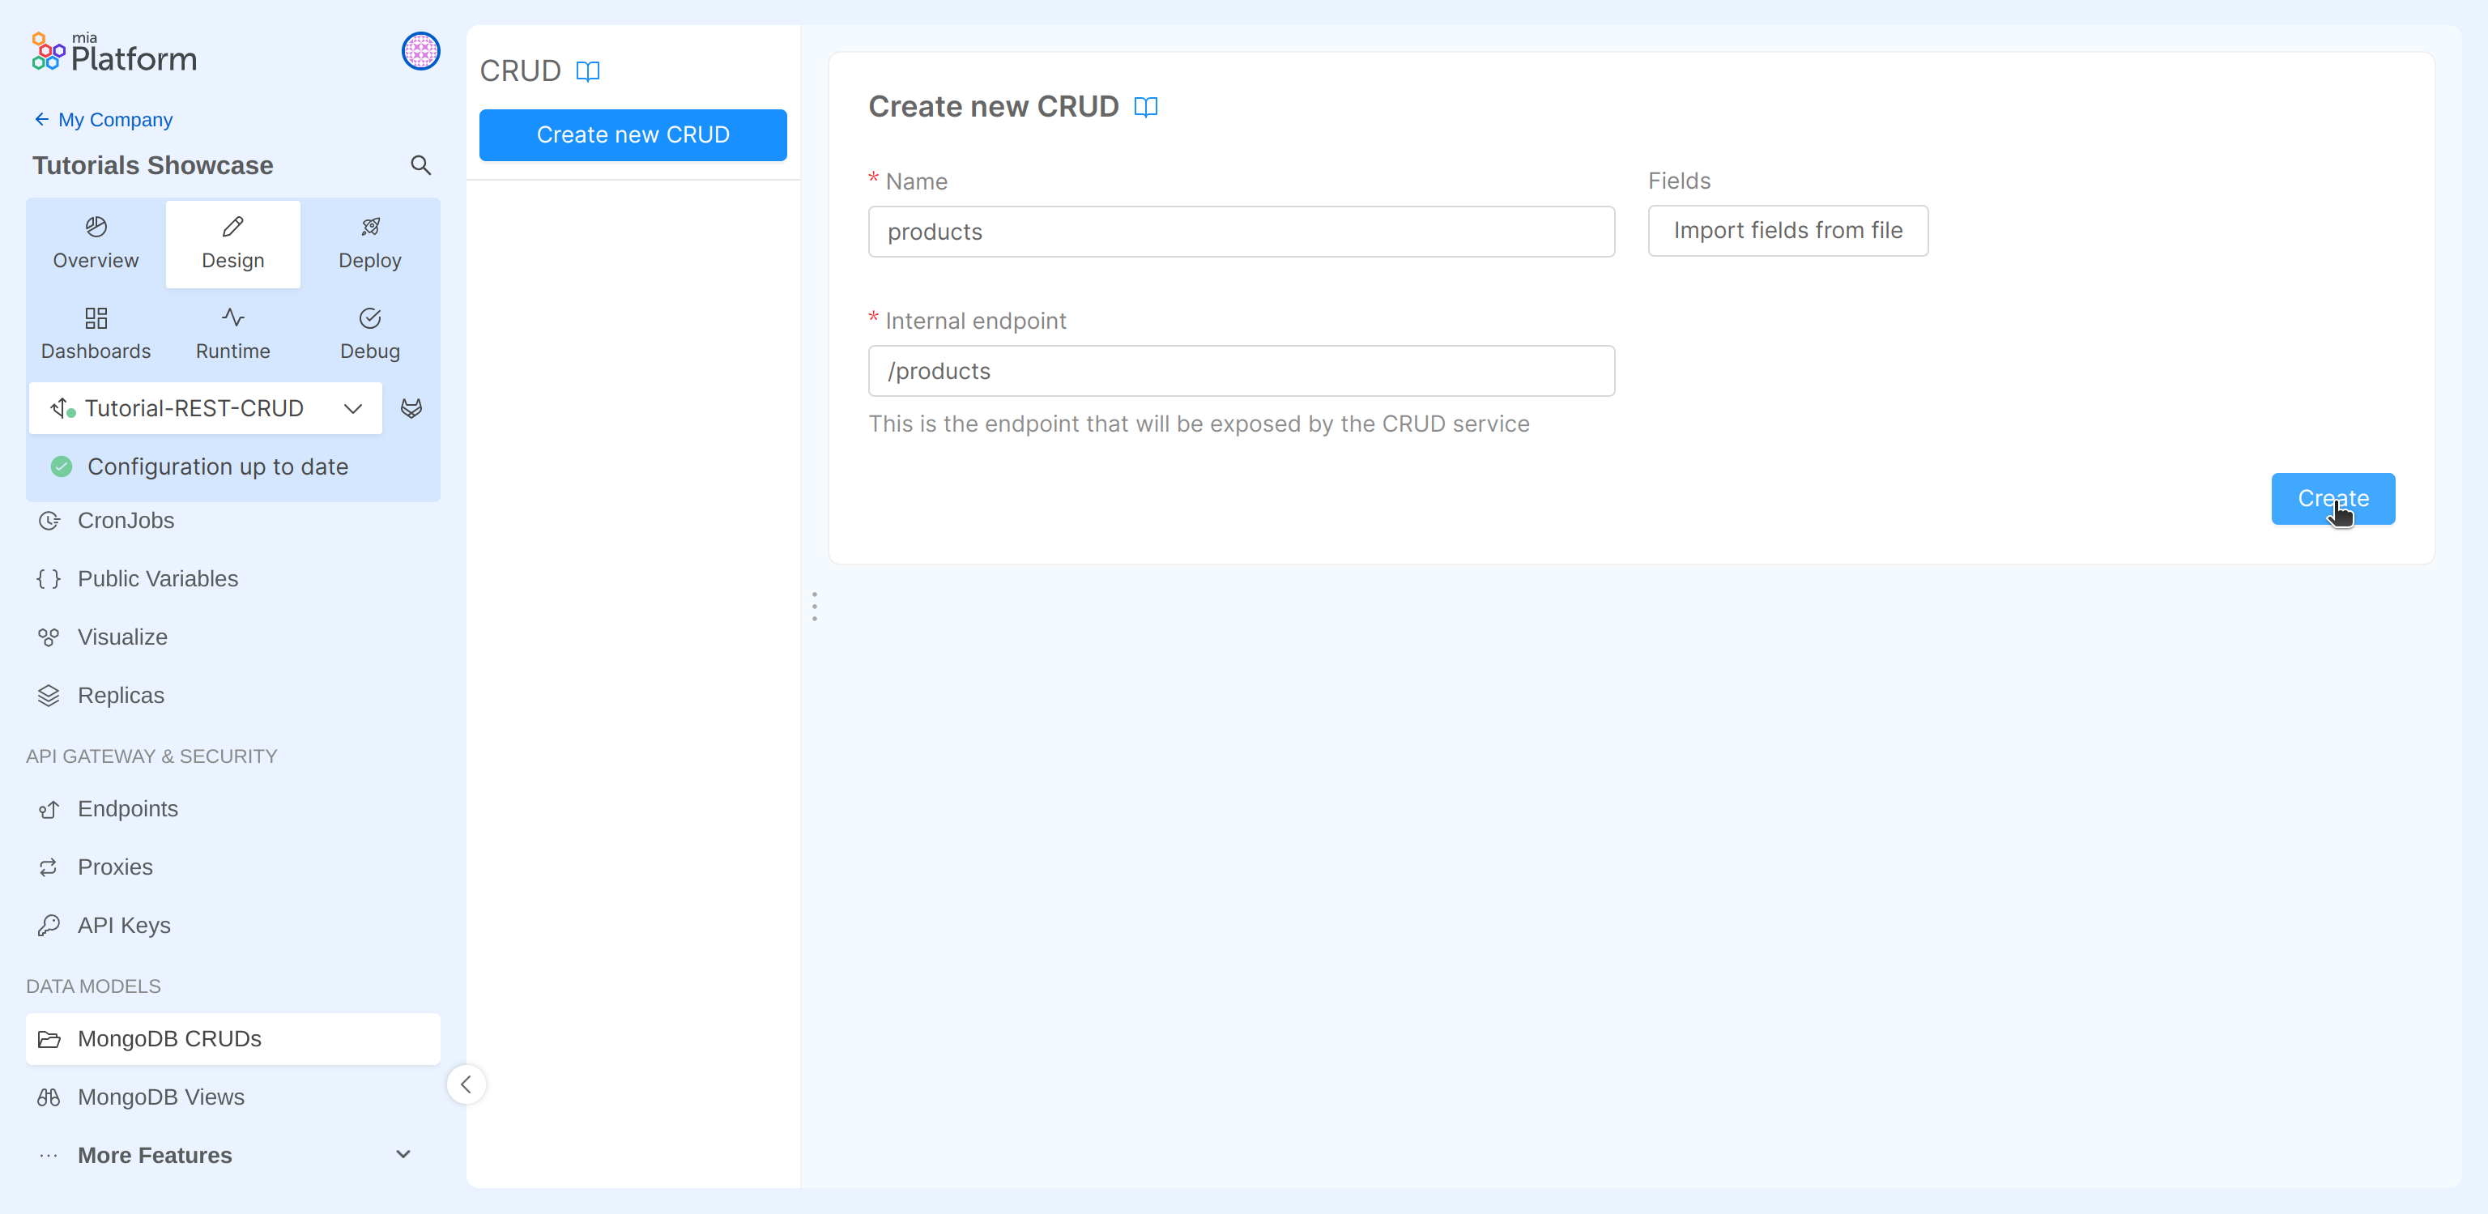
Task: Click the Create new CRUD button
Action: [x=633, y=134]
